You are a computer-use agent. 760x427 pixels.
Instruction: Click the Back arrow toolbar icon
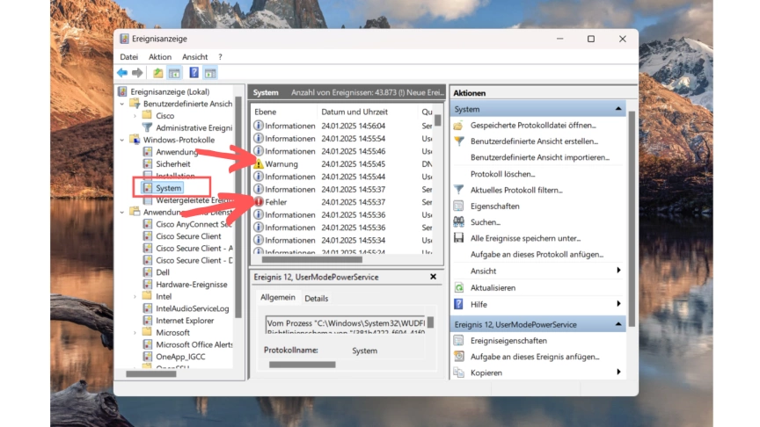[x=122, y=73]
